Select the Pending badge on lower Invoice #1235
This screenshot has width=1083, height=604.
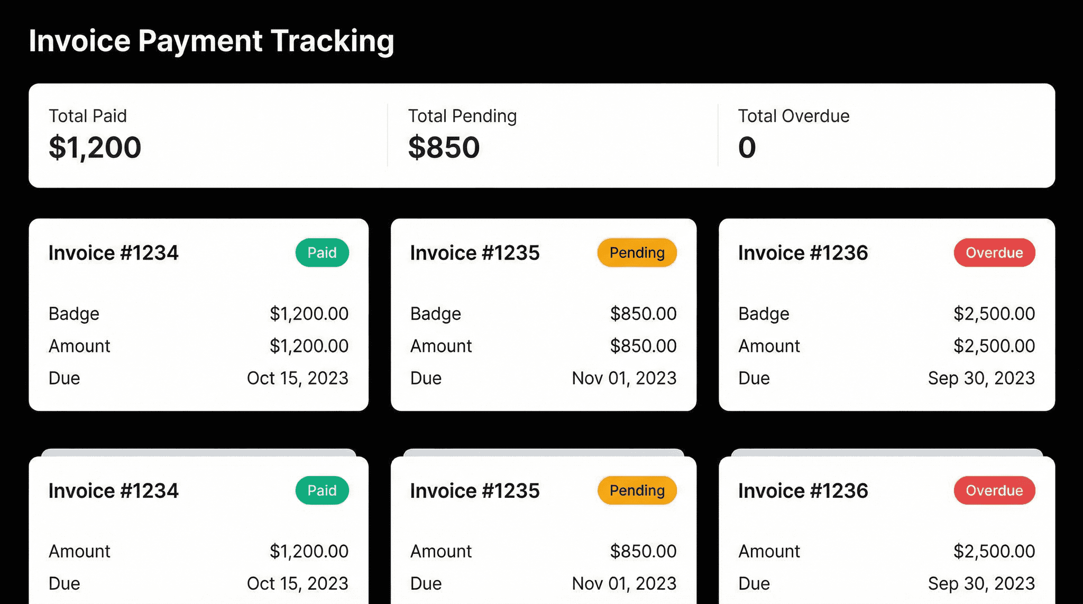(x=636, y=490)
